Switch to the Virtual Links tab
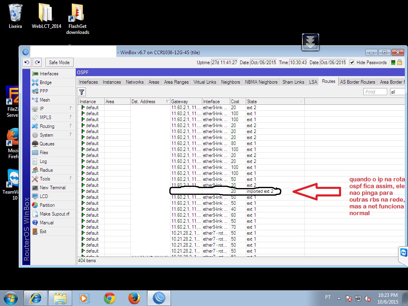Image resolution: width=408 pixels, height=306 pixels. pyautogui.click(x=205, y=82)
